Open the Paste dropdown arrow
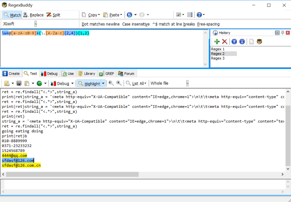 point(121,15)
